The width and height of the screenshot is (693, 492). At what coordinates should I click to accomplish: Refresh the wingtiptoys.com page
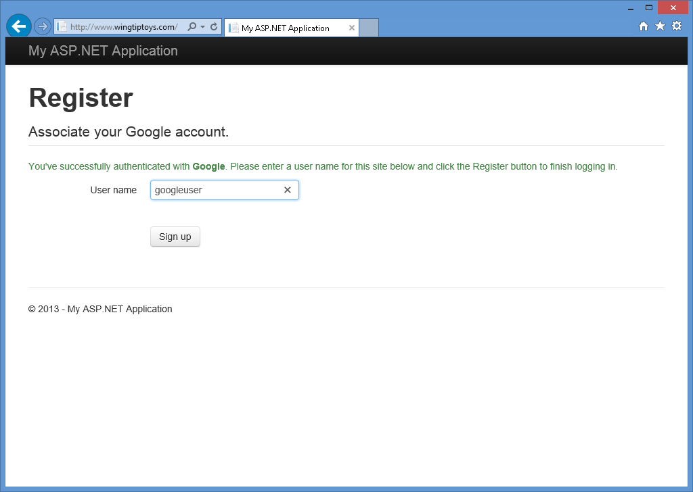coord(213,26)
